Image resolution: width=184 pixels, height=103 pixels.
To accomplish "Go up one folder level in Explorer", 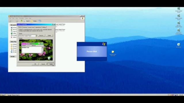I will click(21, 21).
